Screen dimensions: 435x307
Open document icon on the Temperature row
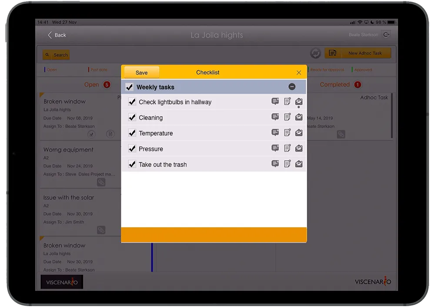pos(287,132)
